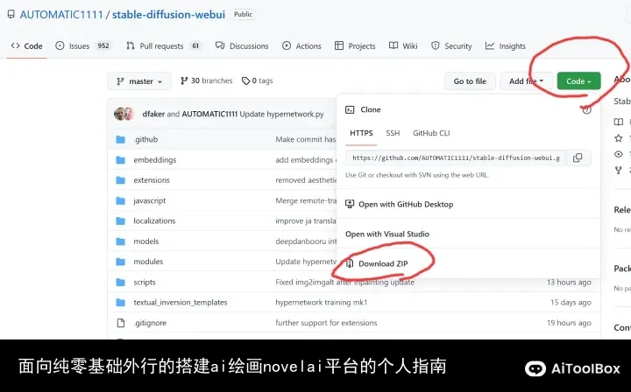
Task: View the 0 tags link
Action: coord(257,80)
